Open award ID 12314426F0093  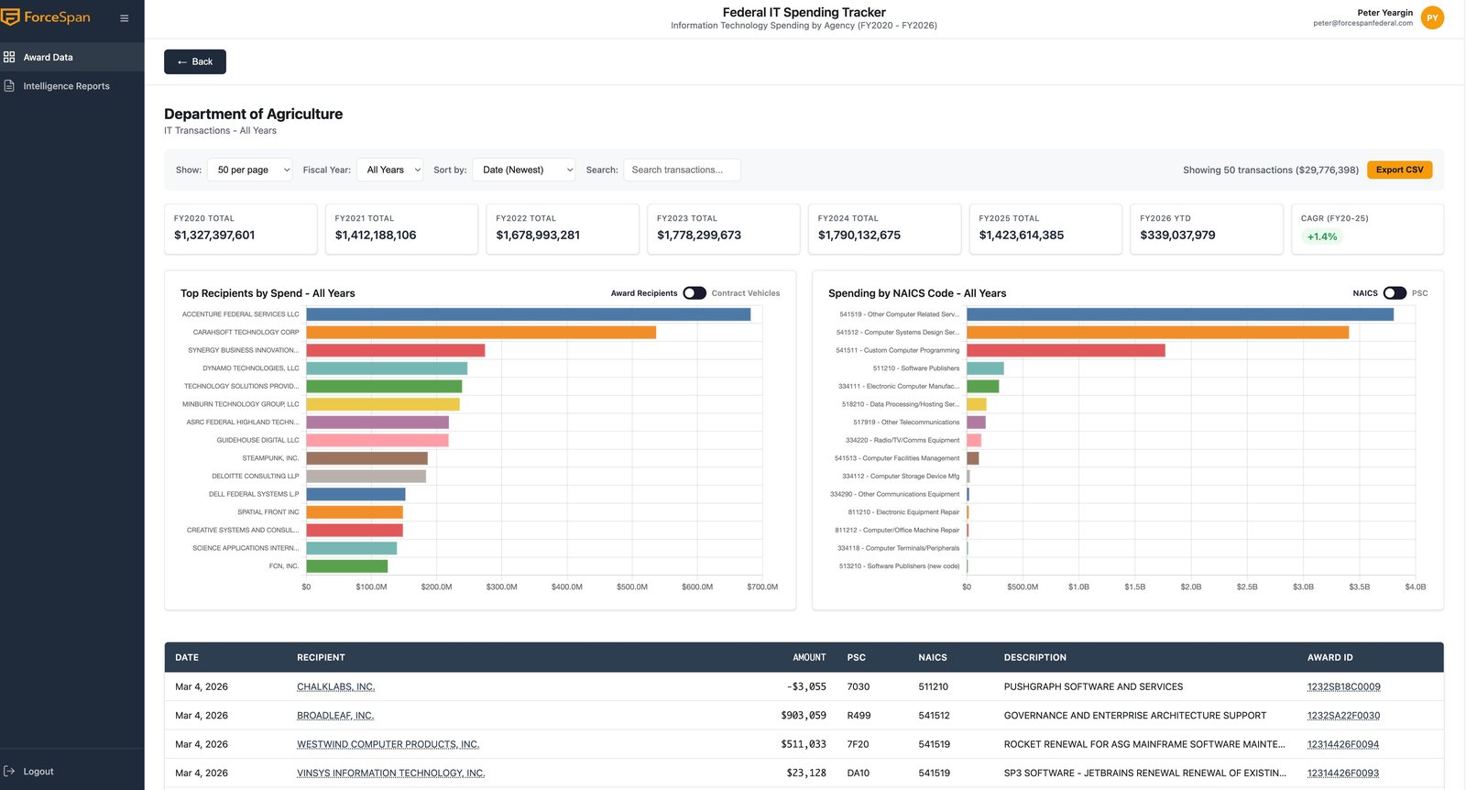1343,774
